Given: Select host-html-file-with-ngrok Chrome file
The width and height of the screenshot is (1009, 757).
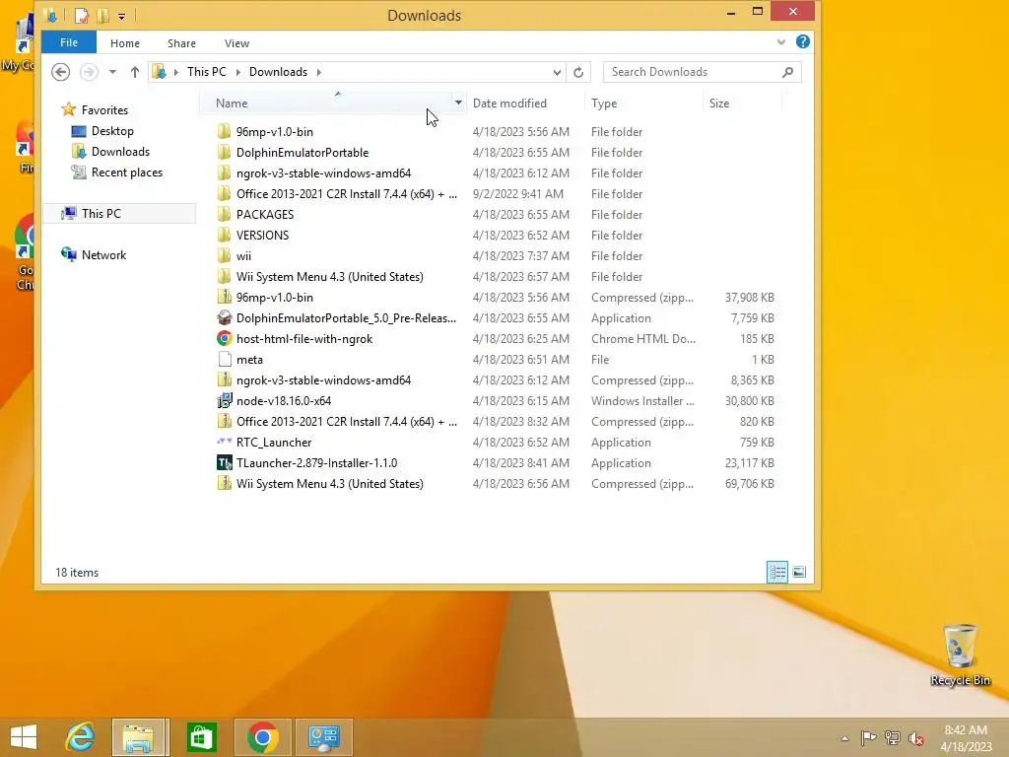Looking at the screenshot, I should tap(303, 339).
